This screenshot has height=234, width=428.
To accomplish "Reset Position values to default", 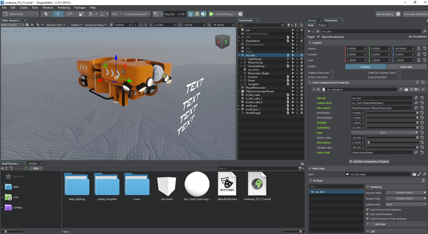I will pos(424,49).
